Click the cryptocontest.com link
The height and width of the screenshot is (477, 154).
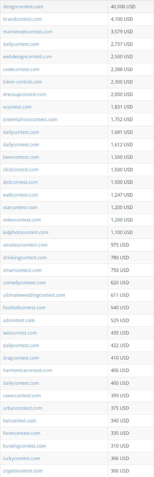23,471
